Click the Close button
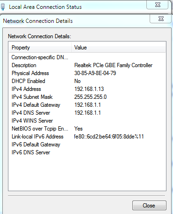The width and height of the screenshot is (173, 214). (x=149, y=206)
